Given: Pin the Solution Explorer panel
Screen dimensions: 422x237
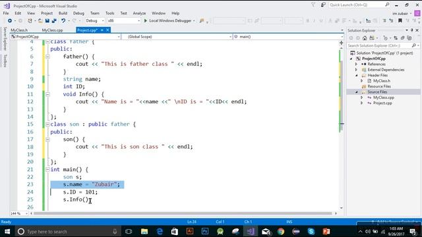Looking at the screenshot, I should tap(411, 30).
